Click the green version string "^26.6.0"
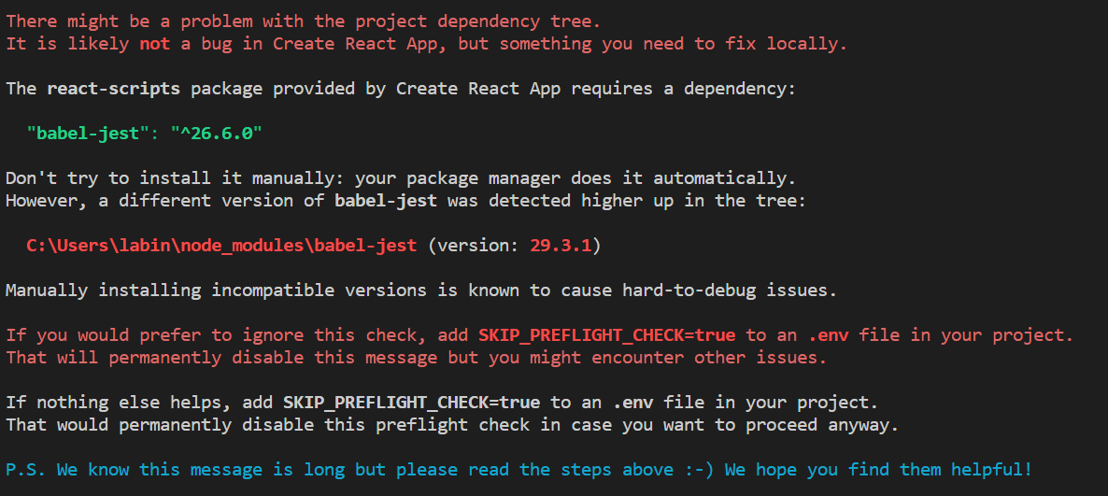 (x=216, y=134)
